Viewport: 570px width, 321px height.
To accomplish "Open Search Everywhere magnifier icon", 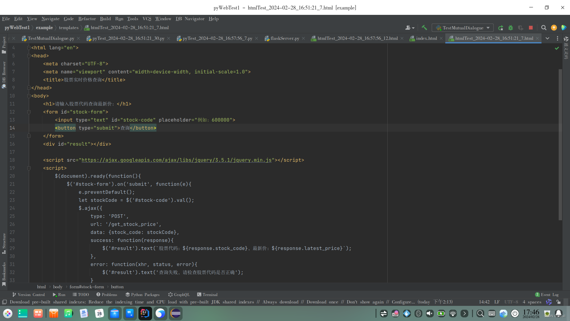I will click(x=544, y=28).
